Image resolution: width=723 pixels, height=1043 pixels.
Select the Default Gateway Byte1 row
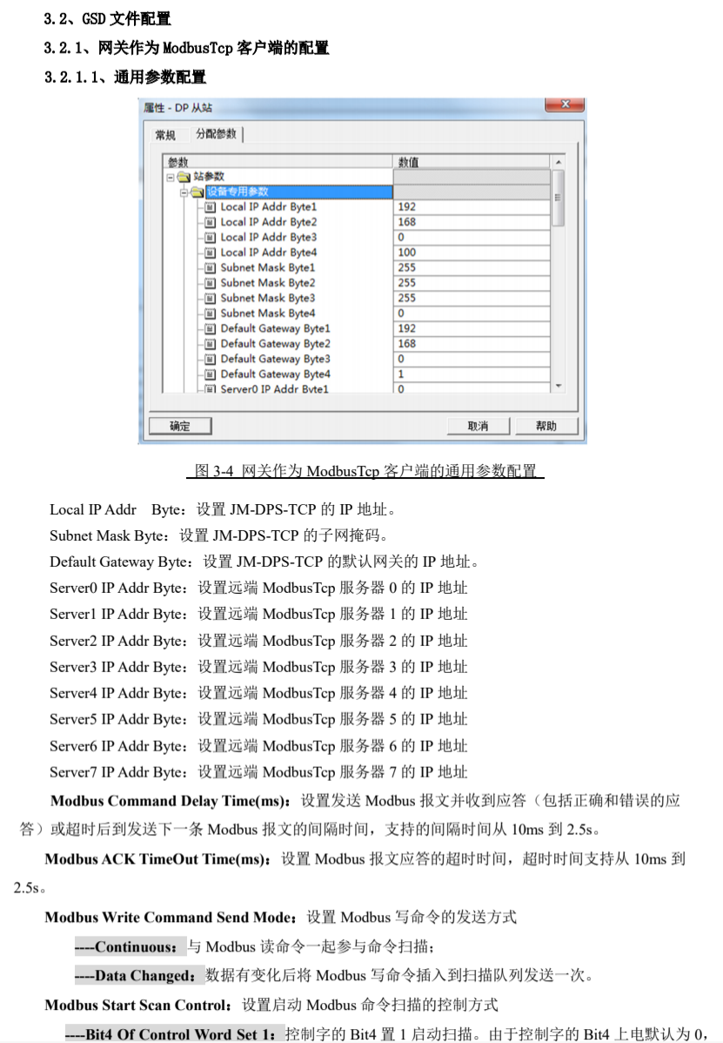(x=275, y=328)
